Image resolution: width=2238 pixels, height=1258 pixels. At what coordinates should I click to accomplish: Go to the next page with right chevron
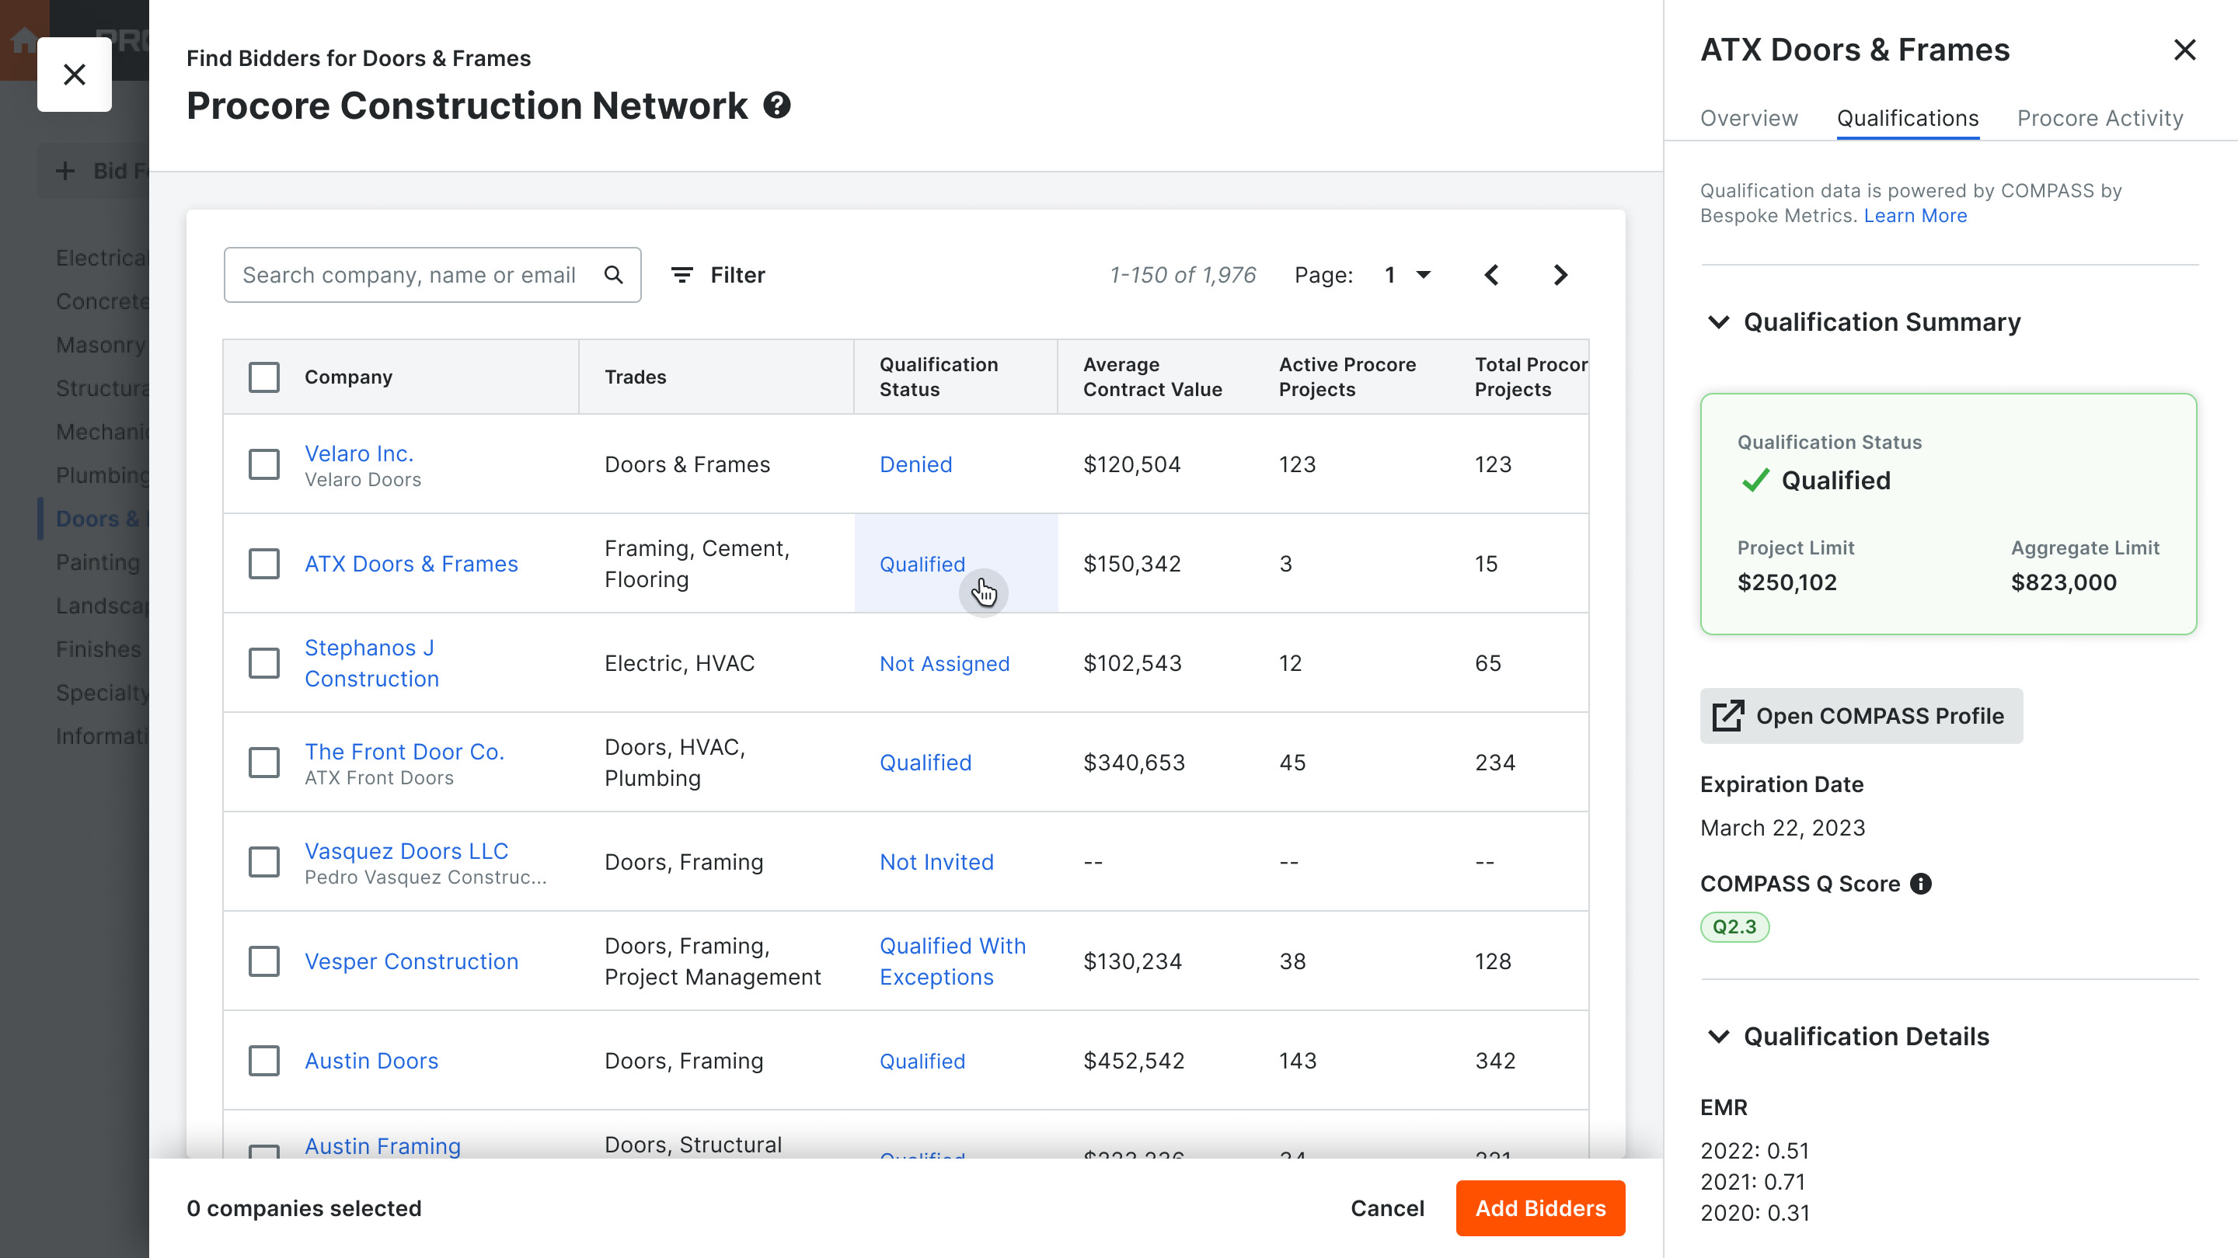pyautogui.click(x=1560, y=274)
